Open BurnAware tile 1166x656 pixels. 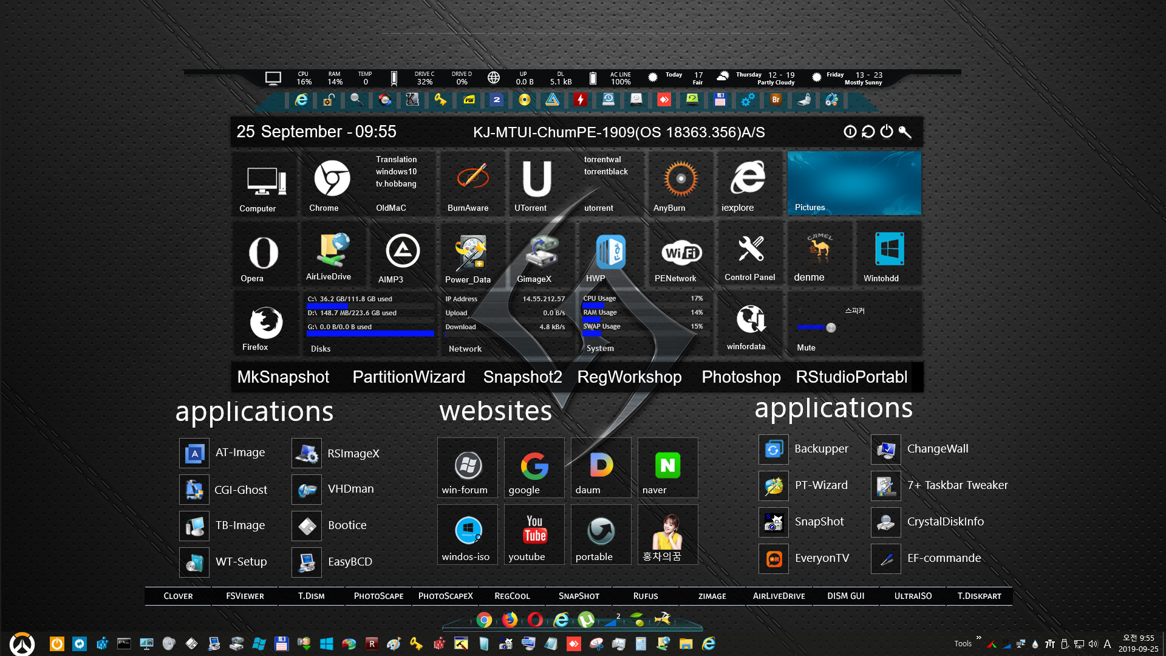472,184
